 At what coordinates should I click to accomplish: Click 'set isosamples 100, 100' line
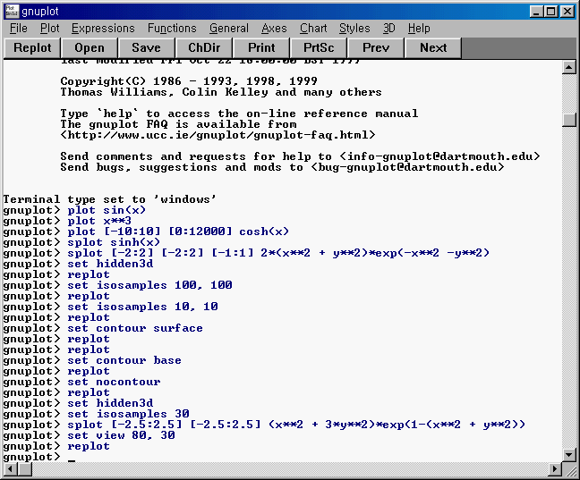coord(149,285)
